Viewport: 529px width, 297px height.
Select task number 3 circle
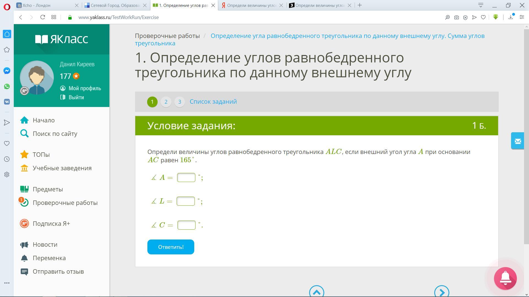pyautogui.click(x=180, y=102)
